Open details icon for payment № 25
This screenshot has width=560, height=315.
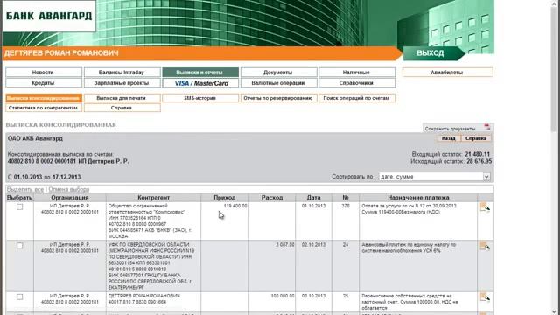tap(485, 297)
